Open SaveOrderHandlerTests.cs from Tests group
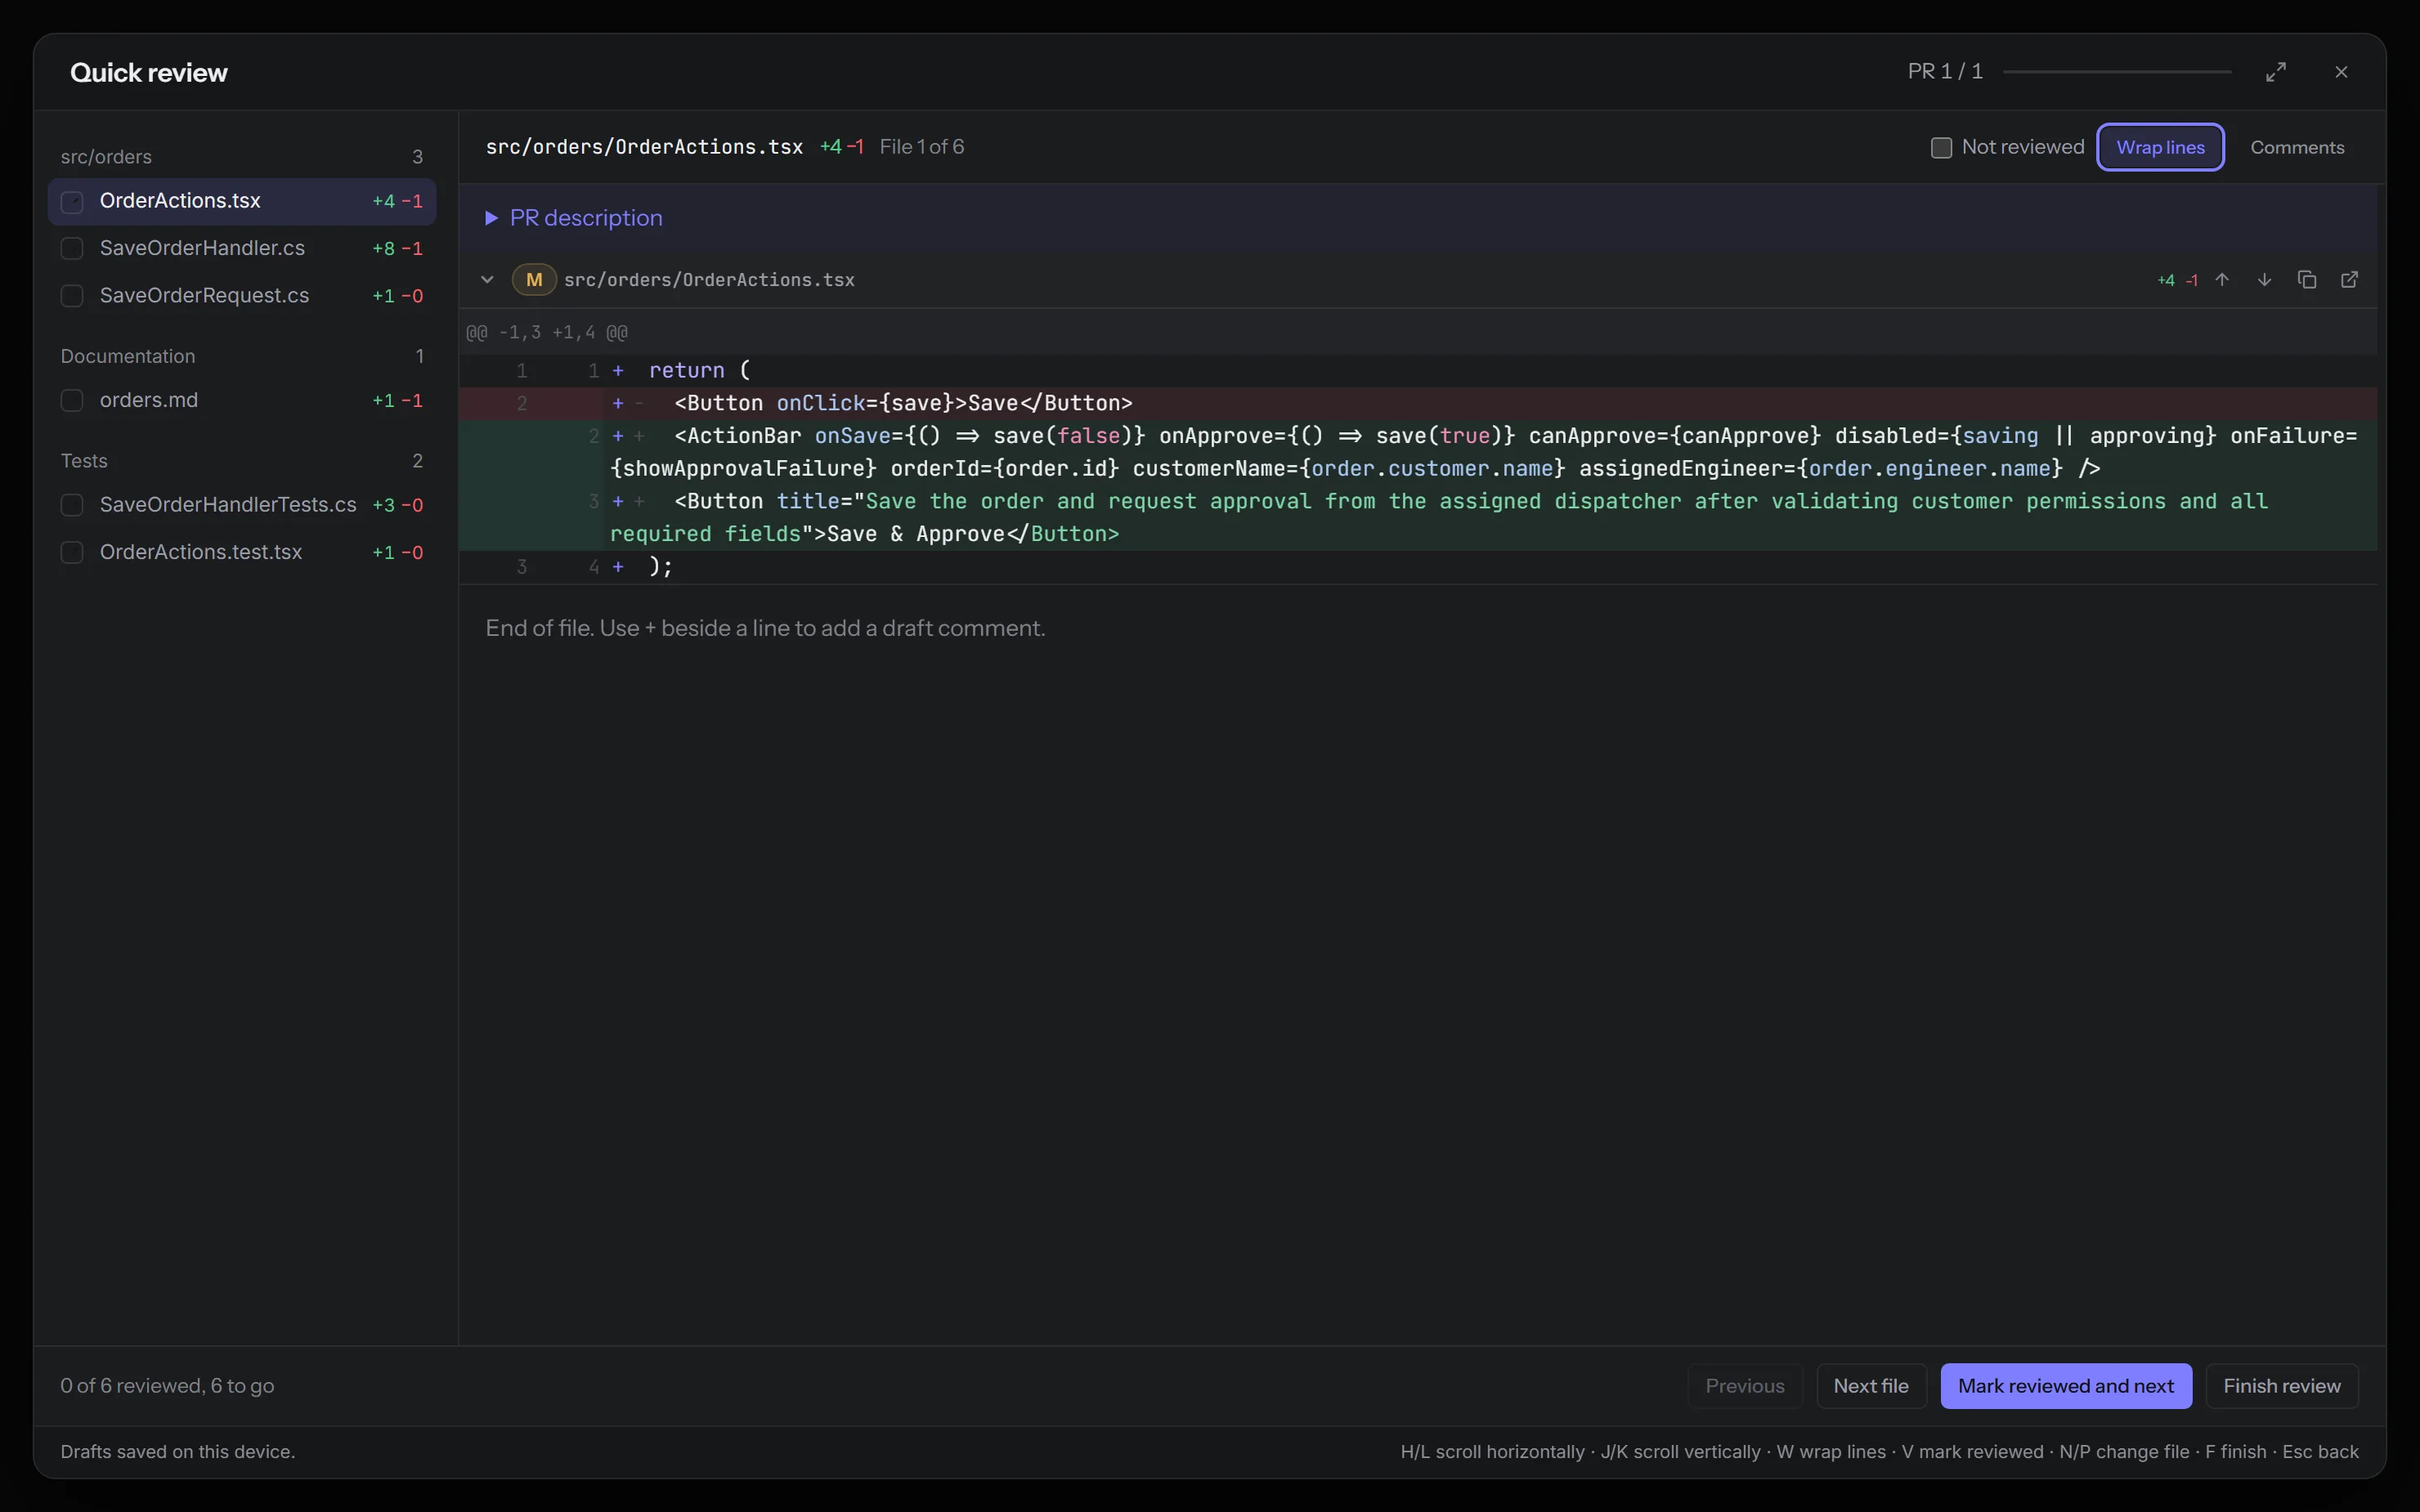Image resolution: width=2420 pixels, height=1512 pixels. (x=242, y=505)
